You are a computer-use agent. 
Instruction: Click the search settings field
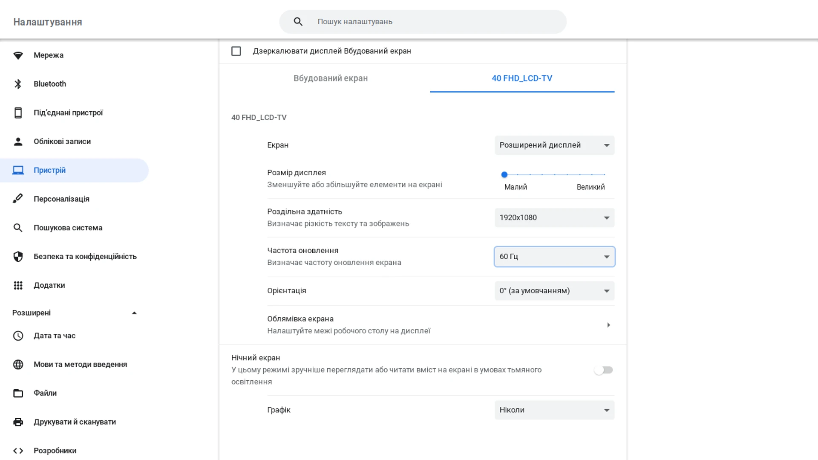[422, 21]
